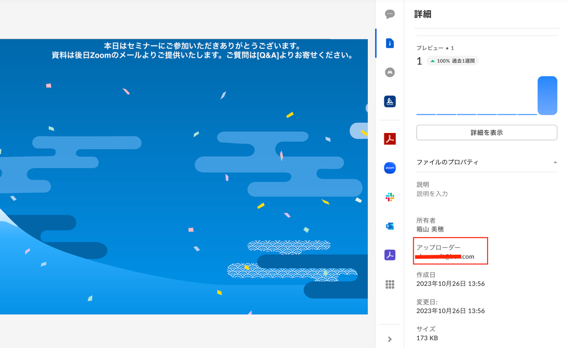Launch the Box Sign signature icon
This screenshot has height=348, width=568.
pos(390,101)
